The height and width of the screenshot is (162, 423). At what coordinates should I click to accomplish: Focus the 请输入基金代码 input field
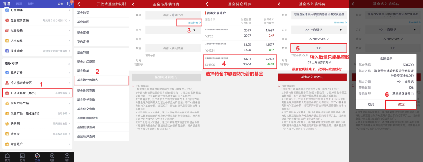173,15
